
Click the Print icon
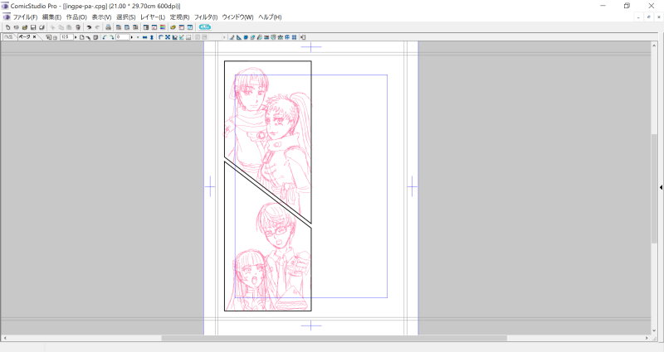click(x=108, y=27)
